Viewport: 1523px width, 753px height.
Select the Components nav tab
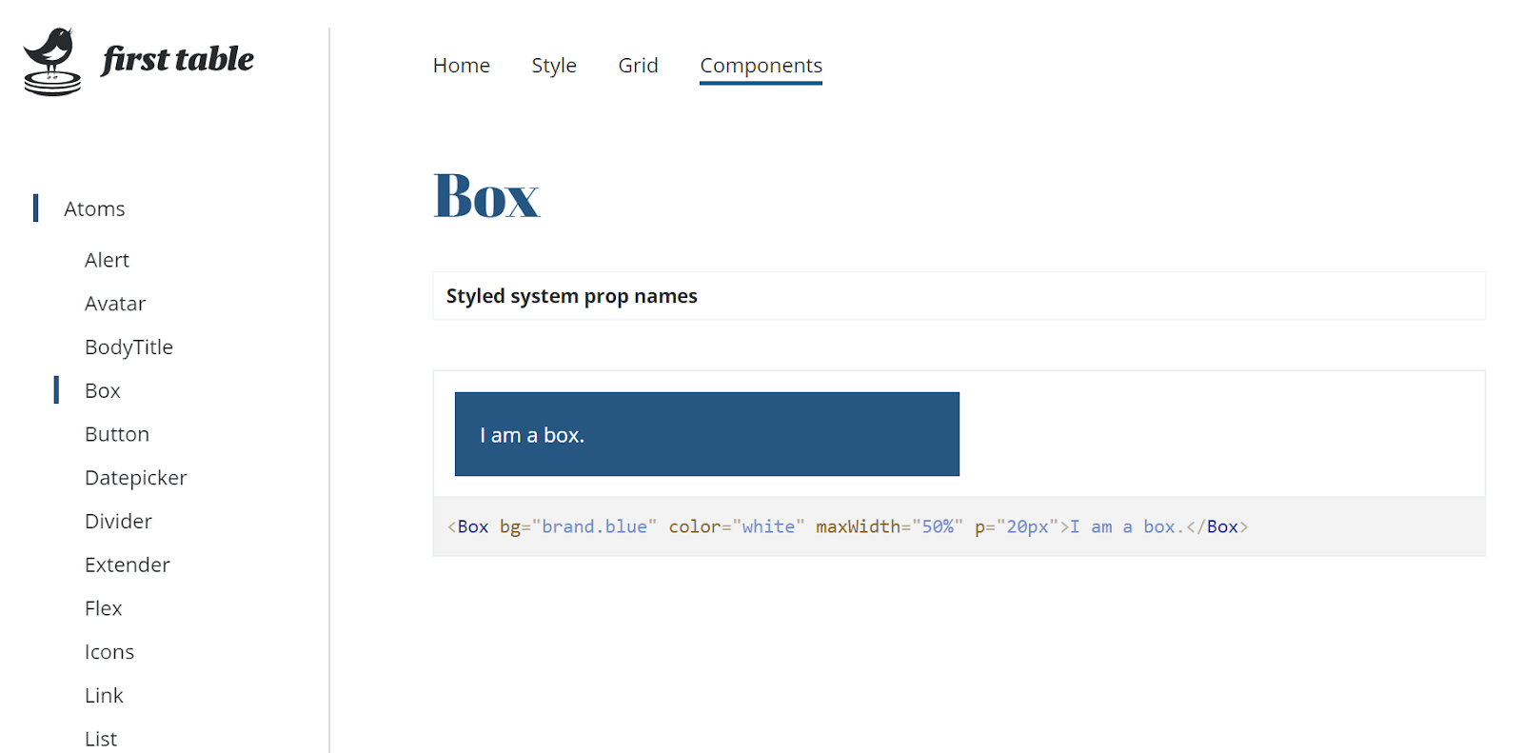761,66
